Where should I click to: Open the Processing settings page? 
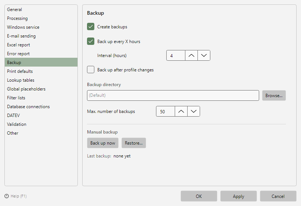(x=41, y=18)
